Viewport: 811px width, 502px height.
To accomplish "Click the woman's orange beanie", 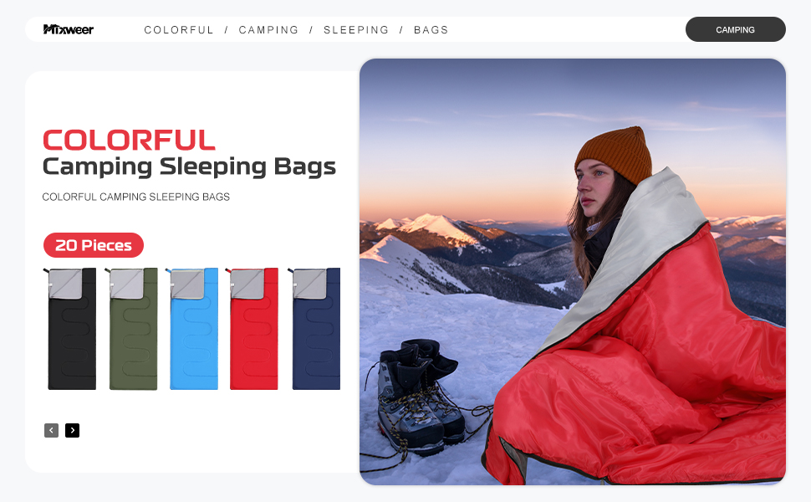I will point(615,154).
